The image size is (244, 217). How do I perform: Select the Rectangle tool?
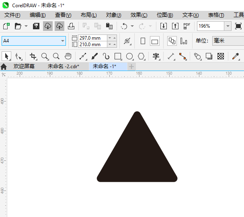tap(118, 56)
